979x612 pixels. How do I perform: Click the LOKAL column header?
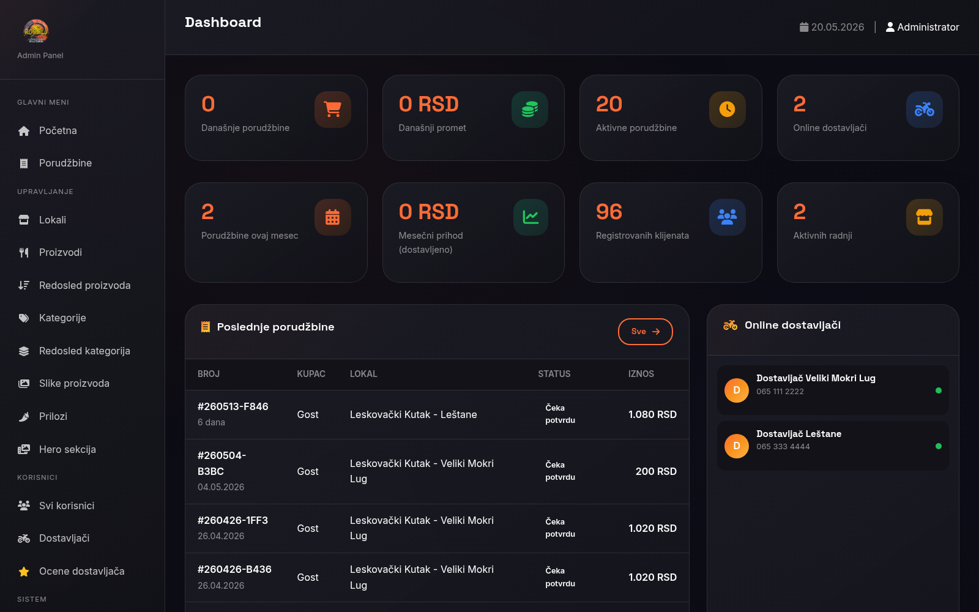click(363, 374)
